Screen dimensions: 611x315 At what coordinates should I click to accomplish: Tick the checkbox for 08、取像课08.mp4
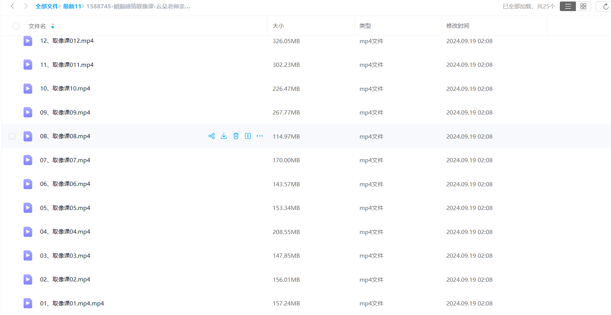[x=12, y=136]
